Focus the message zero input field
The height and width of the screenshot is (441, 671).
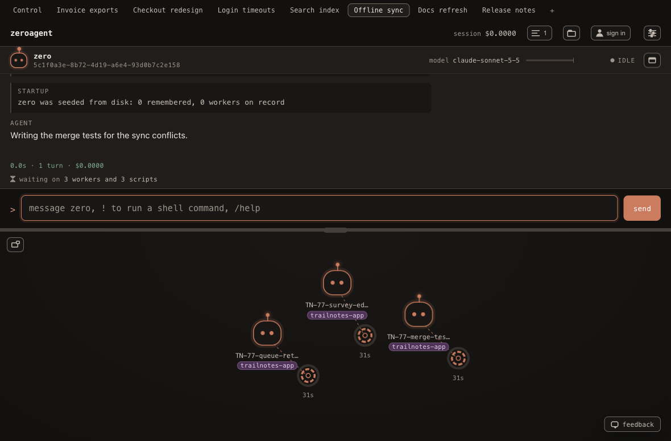click(x=319, y=208)
